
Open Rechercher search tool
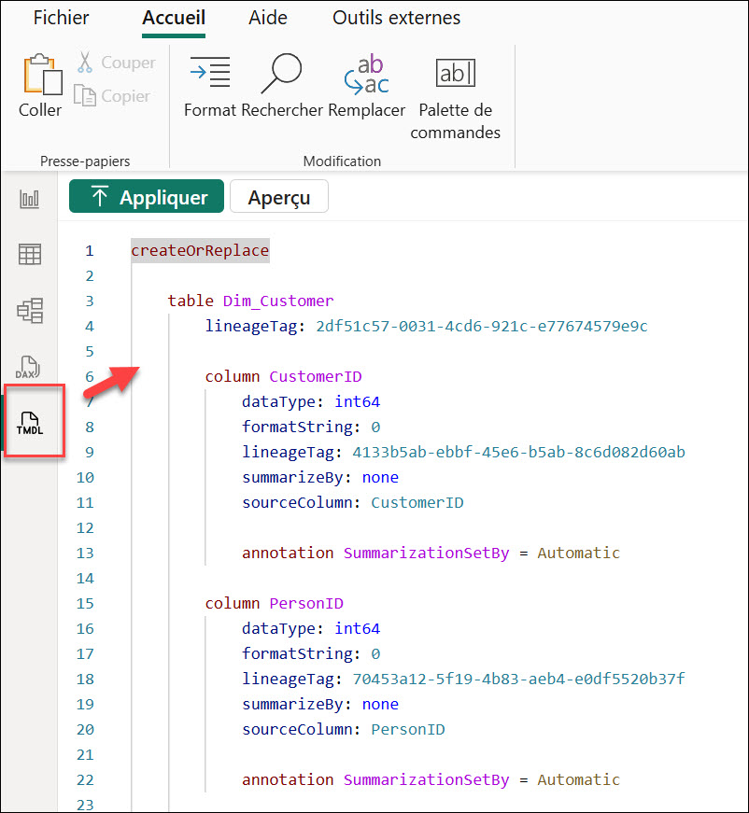coord(281,84)
